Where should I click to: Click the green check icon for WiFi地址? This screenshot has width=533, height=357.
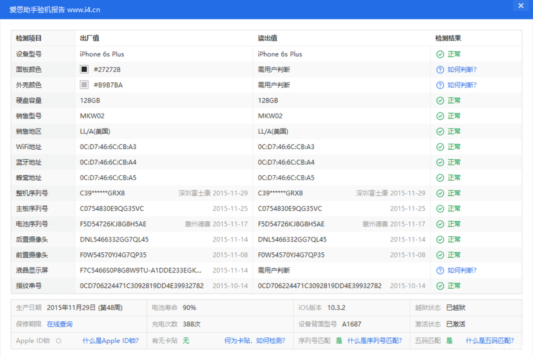440,147
